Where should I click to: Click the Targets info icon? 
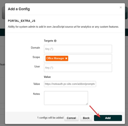pyautogui.click(x=55, y=41)
